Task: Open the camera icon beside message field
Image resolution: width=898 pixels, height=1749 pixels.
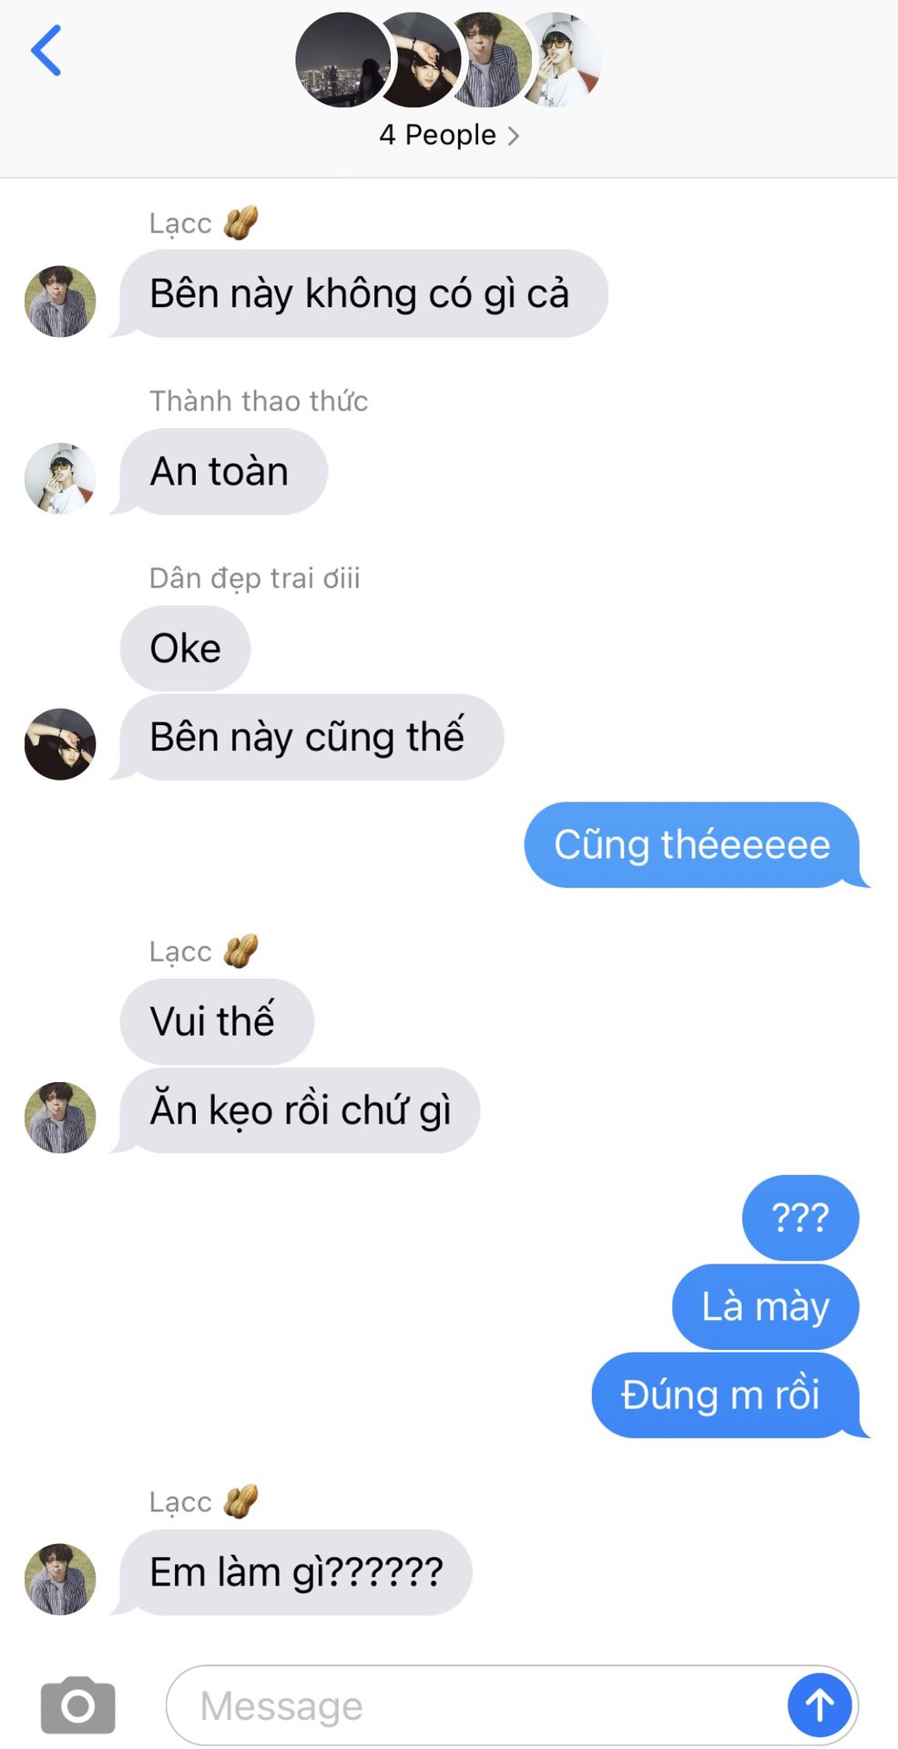Action: pos(78,1705)
